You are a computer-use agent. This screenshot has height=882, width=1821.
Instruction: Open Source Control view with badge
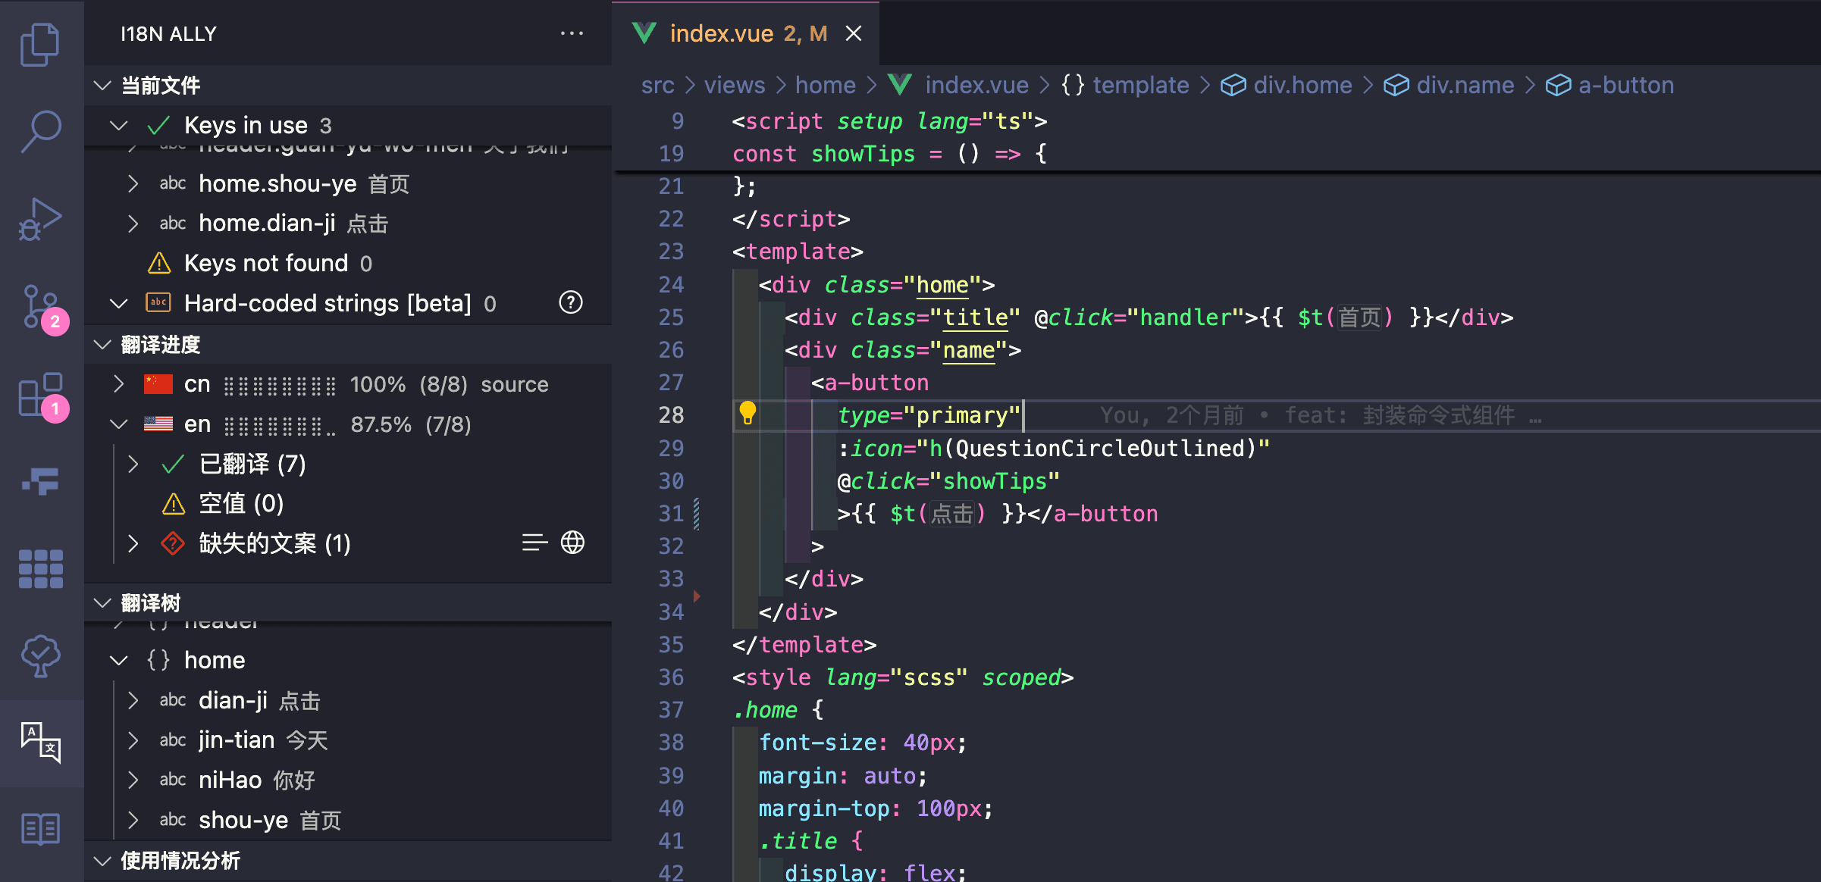tap(41, 308)
